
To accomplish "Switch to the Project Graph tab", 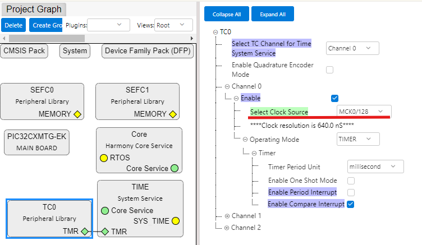I will coord(34,10).
